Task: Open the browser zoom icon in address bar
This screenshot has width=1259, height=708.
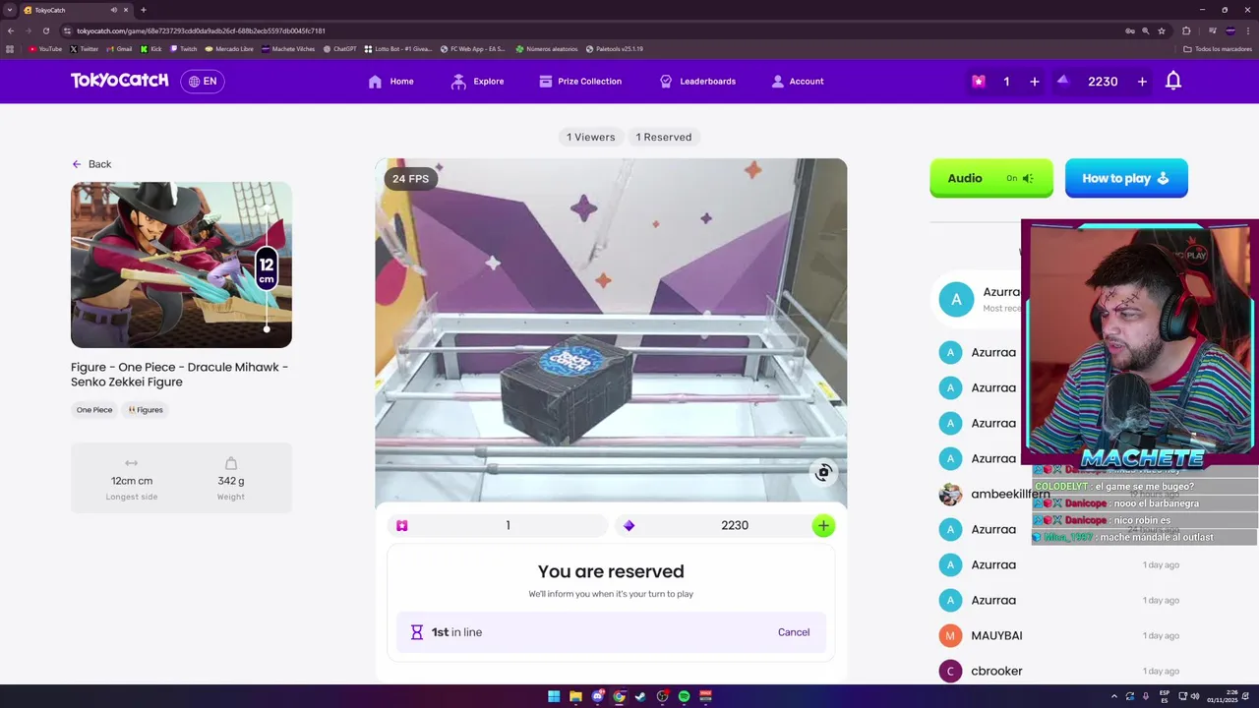Action: 1146,30
